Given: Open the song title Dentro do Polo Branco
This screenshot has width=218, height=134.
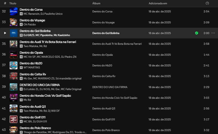Looking at the screenshot, I should pos(35,128).
